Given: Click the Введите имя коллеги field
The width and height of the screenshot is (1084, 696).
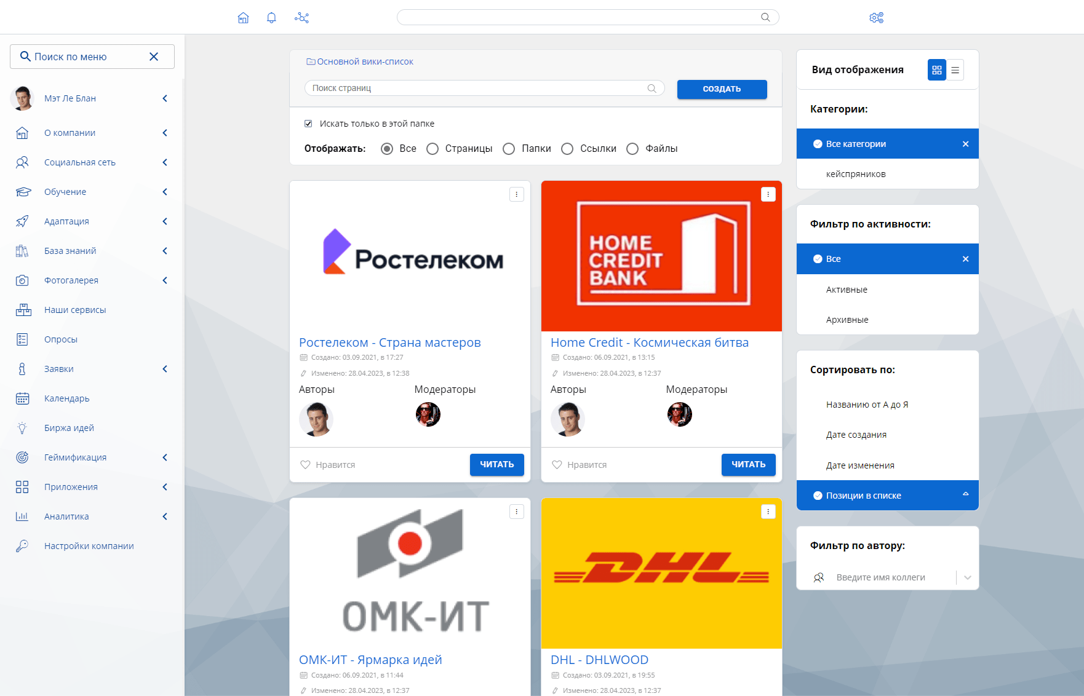Looking at the screenshot, I should [x=880, y=577].
